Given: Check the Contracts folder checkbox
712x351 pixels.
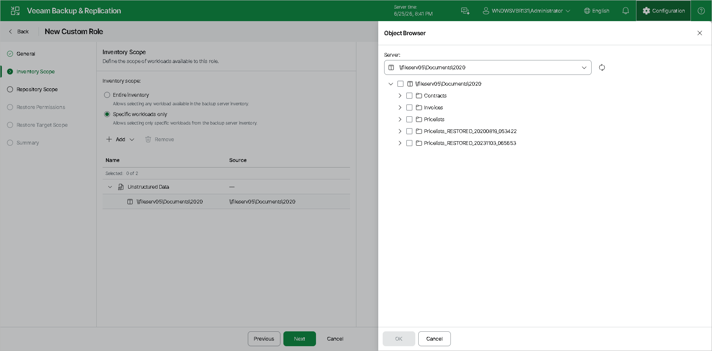Looking at the screenshot, I should [409, 96].
